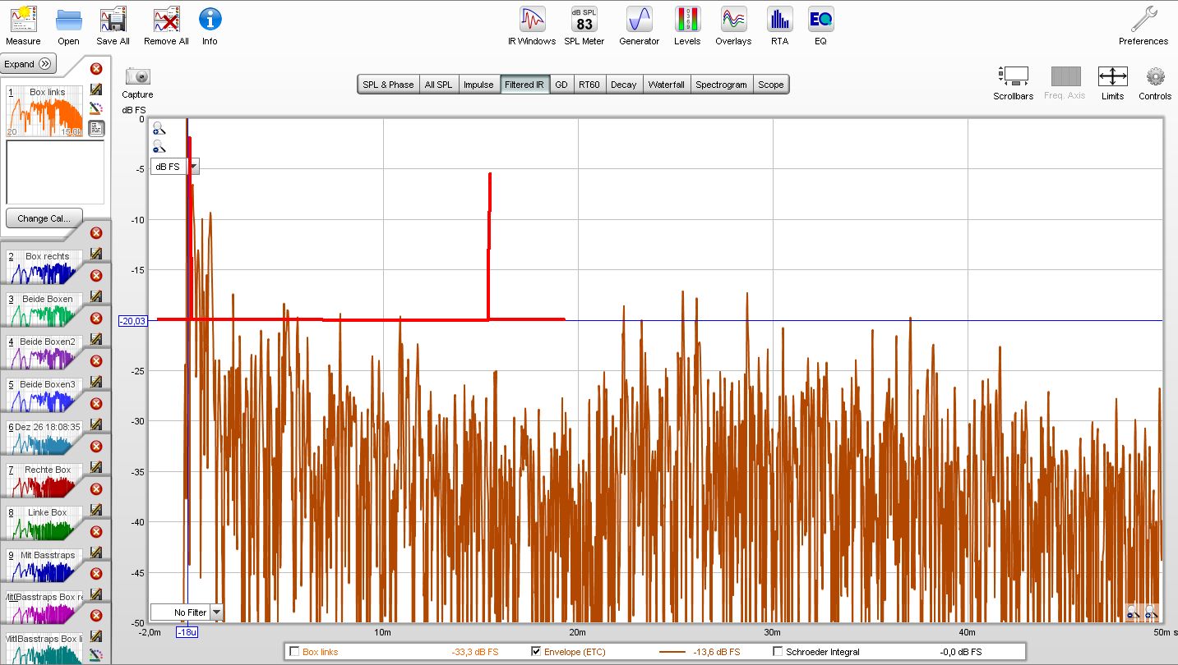Click the -20,03 cursor level readout
1178x665 pixels.
133,321
